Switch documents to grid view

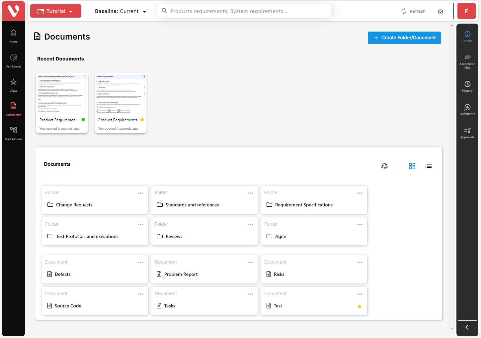(x=412, y=166)
